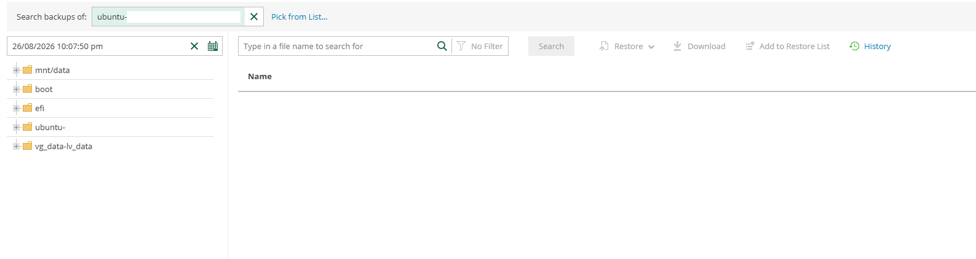Click the Pick from List link

click(300, 17)
